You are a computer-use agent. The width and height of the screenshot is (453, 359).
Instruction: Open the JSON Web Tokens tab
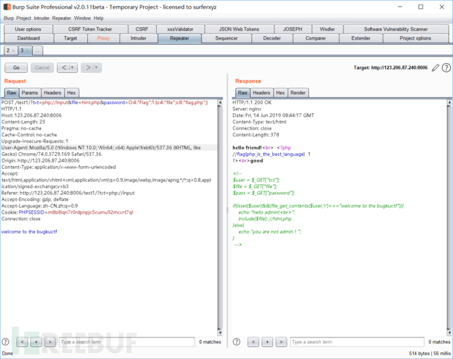(239, 29)
